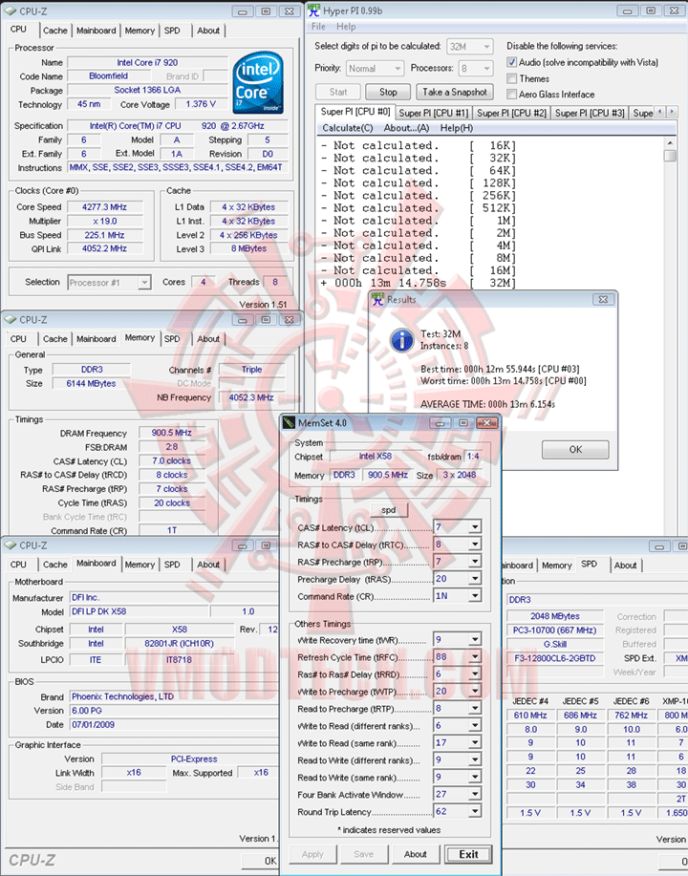Open About tab in the Memory CPU-Z window
Viewport: 688px width, 876px height.
[208, 339]
